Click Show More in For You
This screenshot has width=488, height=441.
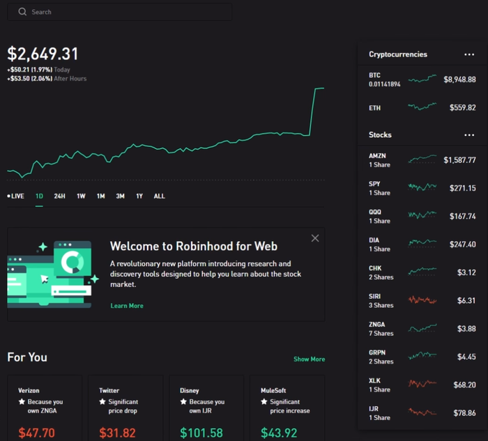309,359
